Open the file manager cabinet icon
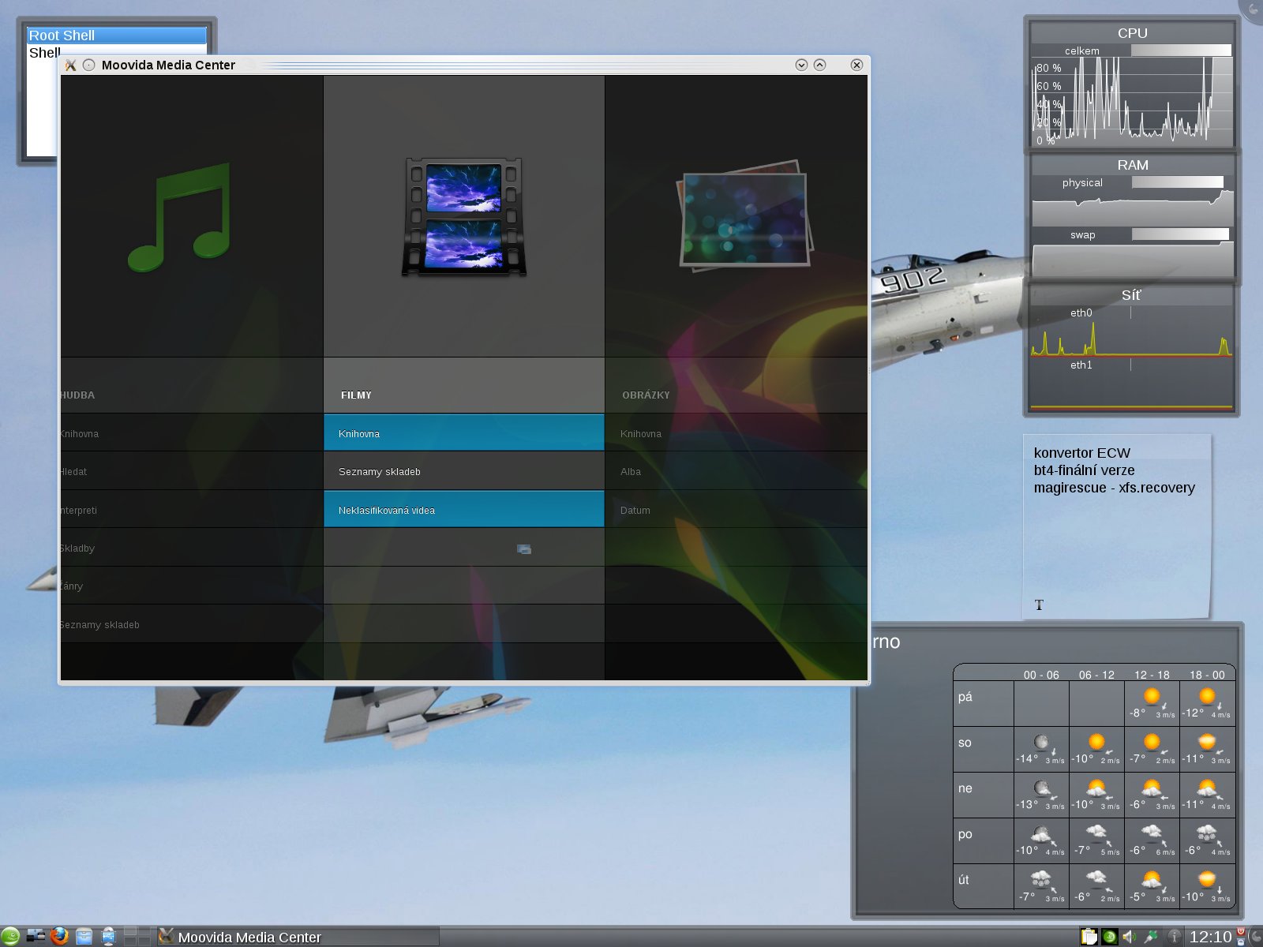Screen dimensions: 1263x947 pos(84,937)
